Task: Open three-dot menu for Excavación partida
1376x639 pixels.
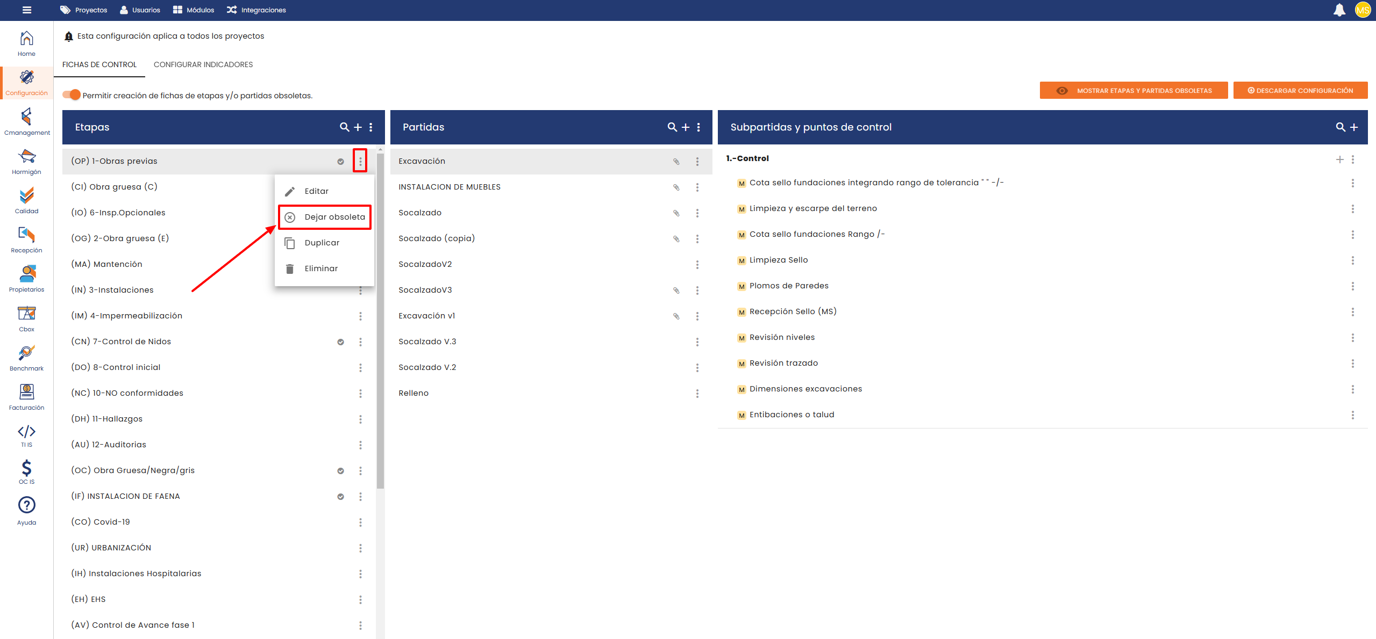Action: point(697,162)
